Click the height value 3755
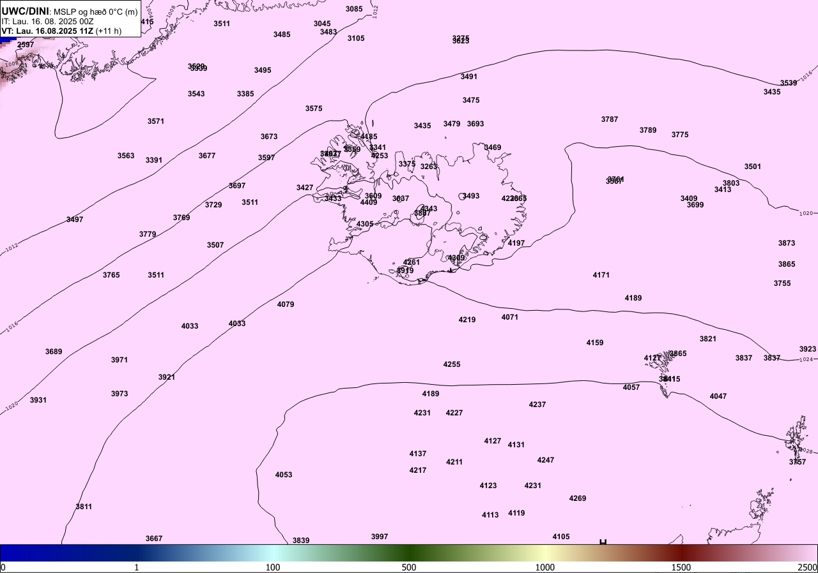The width and height of the screenshot is (818, 573). 782,283
